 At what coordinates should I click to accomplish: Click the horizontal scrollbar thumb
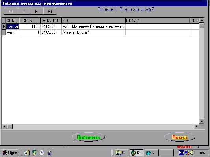[x=10, y=126]
